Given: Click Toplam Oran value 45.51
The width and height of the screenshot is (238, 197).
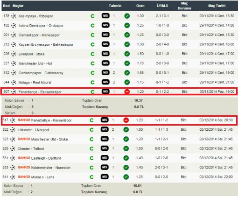Looking at the screenshot, I should (137, 186).
